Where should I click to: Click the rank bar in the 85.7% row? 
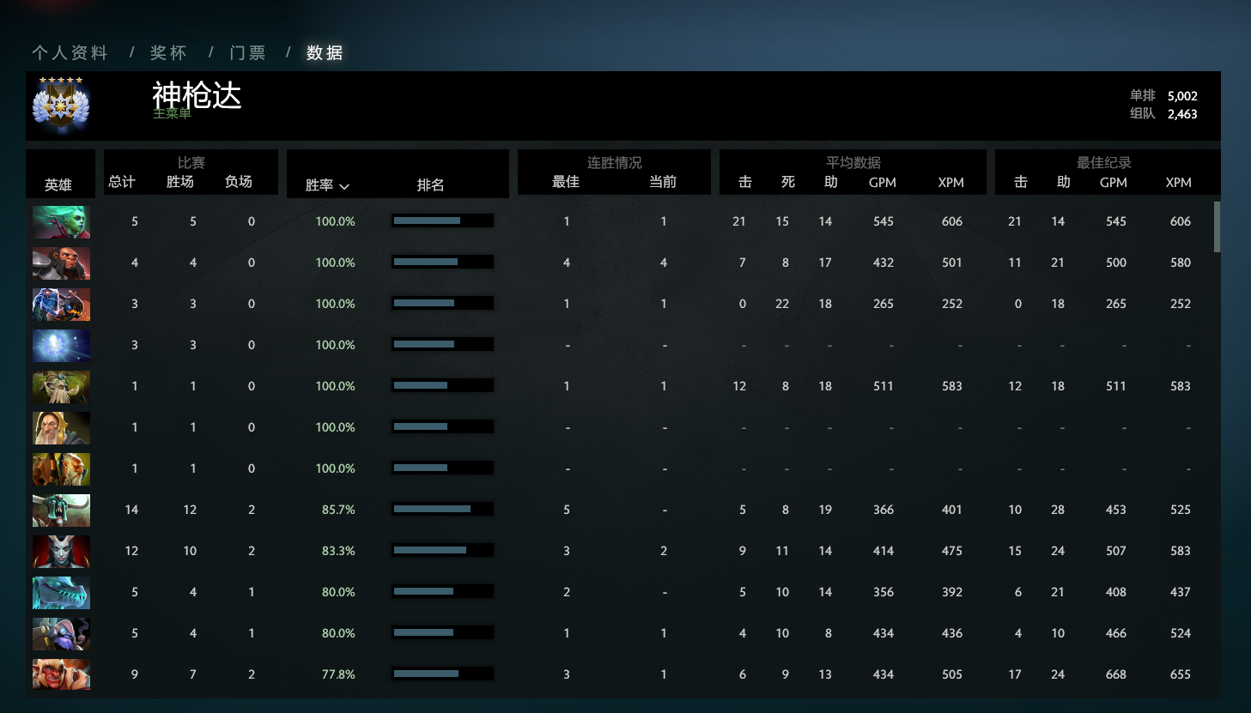point(442,510)
